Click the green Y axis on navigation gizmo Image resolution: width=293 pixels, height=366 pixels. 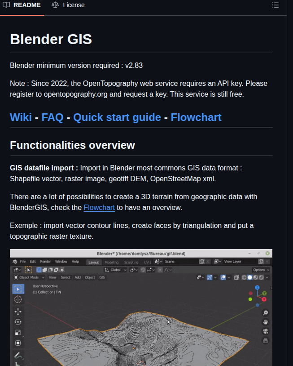pos(264,293)
